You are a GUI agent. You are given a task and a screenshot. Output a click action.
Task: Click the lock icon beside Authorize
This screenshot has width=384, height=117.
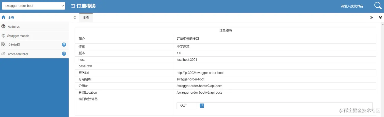coord(4,26)
